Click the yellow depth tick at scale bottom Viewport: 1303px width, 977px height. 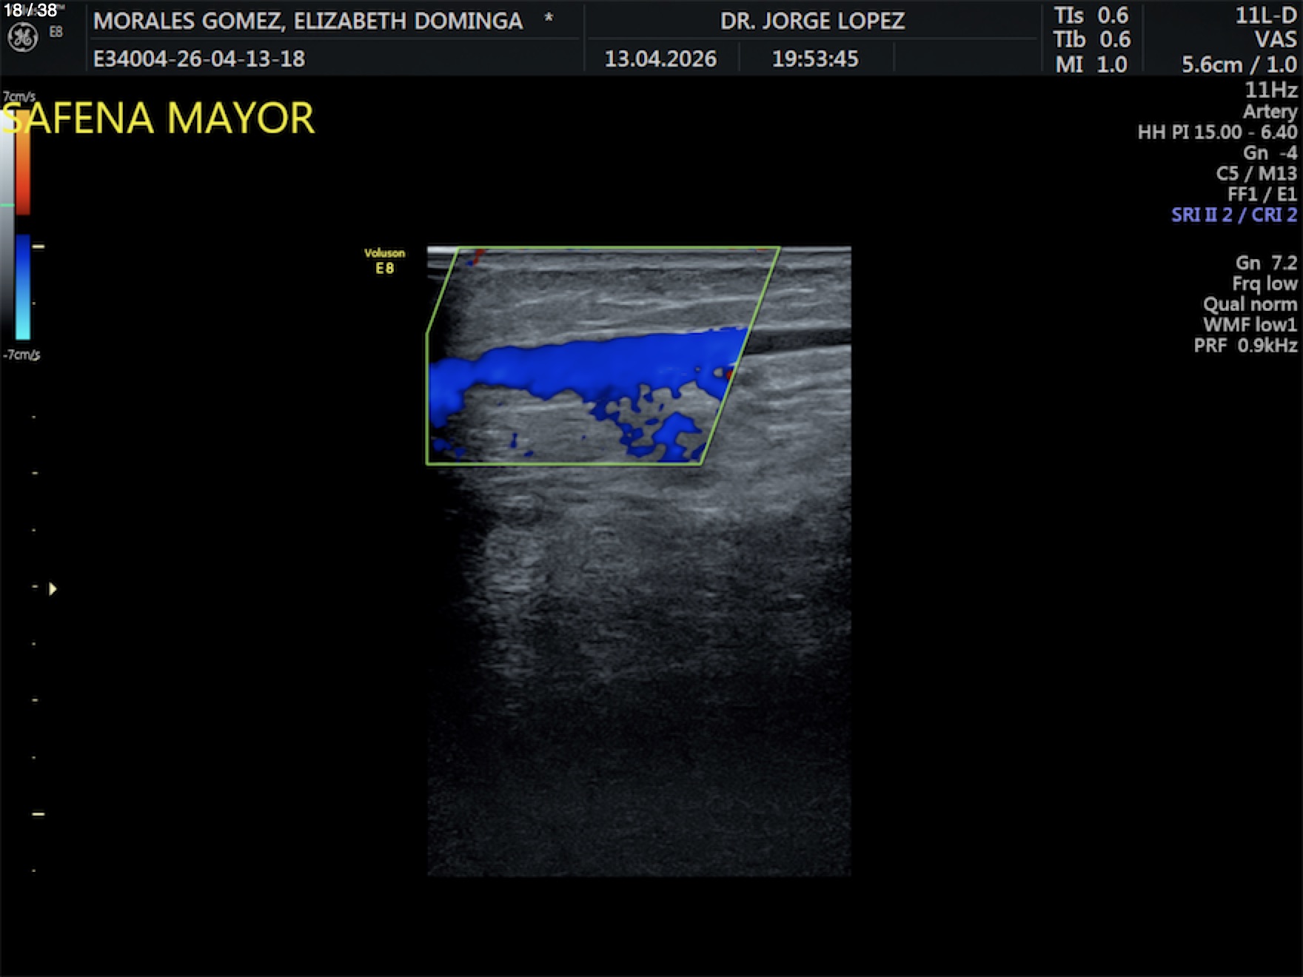(x=38, y=813)
